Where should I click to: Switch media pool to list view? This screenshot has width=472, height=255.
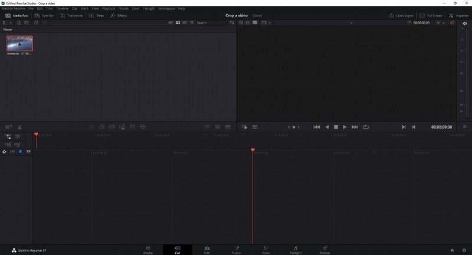tap(192, 22)
